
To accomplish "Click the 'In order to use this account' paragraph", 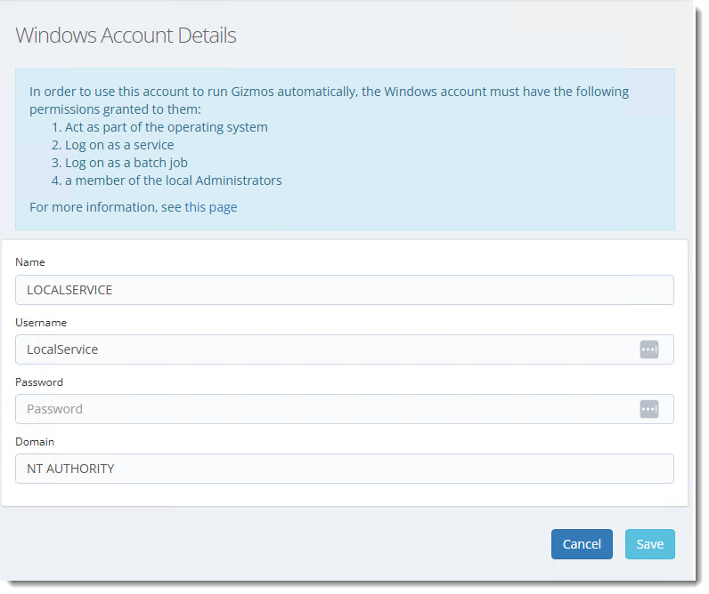I will (330, 100).
